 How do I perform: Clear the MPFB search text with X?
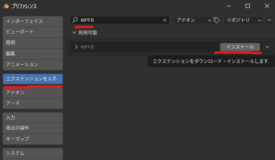point(165,20)
